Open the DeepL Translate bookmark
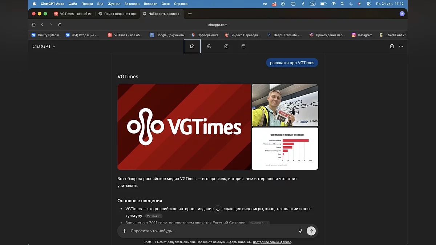Image resolution: width=436 pixels, height=245 pixels. click(284, 35)
